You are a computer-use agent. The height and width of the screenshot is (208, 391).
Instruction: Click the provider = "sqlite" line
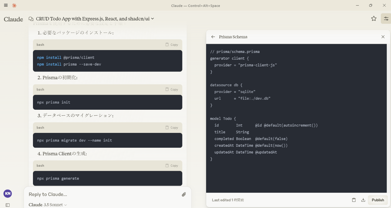click(x=235, y=92)
